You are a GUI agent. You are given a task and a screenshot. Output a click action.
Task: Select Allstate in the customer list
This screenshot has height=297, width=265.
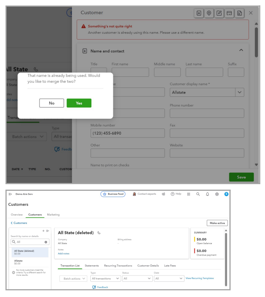click(x=30, y=262)
